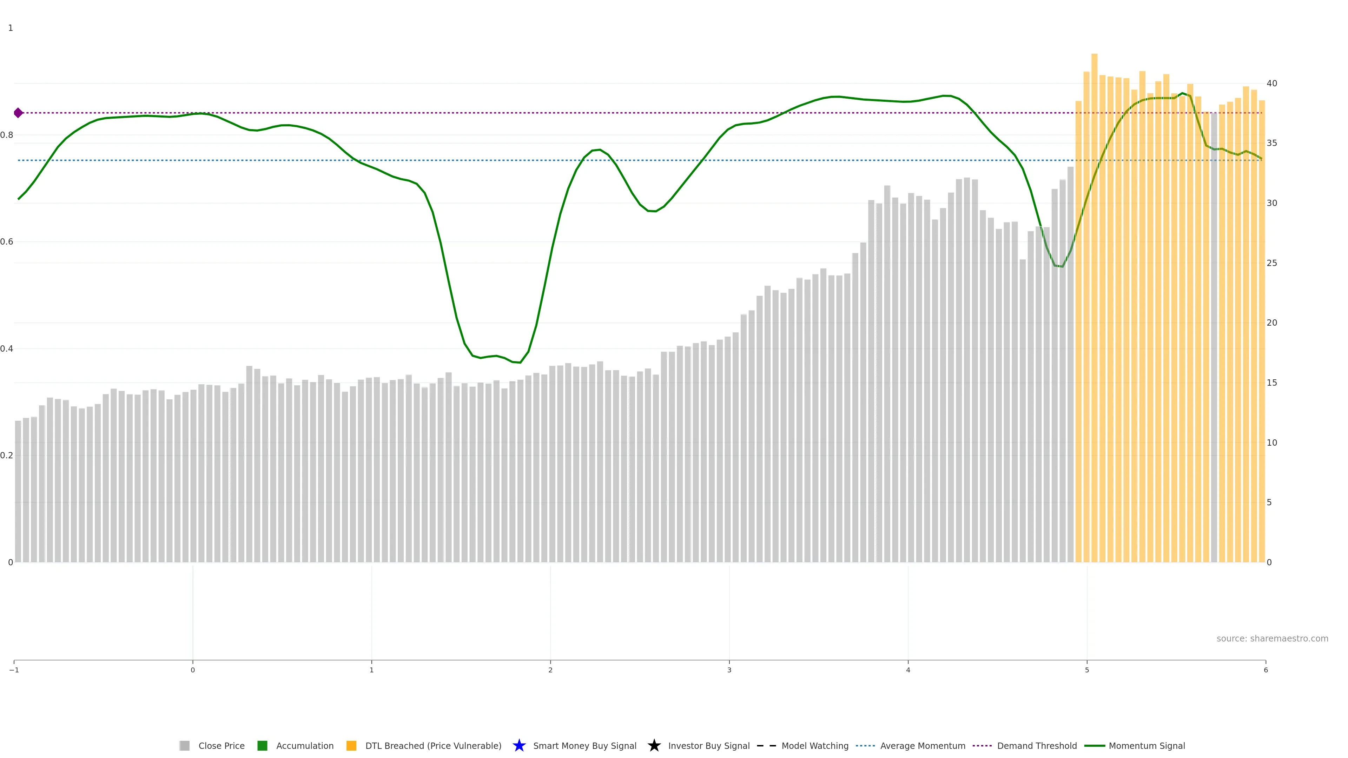The height and width of the screenshot is (758, 1348).
Task: Click the x-axis tick labeled 3
Action: pyautogui.click(x=729, y=670)
